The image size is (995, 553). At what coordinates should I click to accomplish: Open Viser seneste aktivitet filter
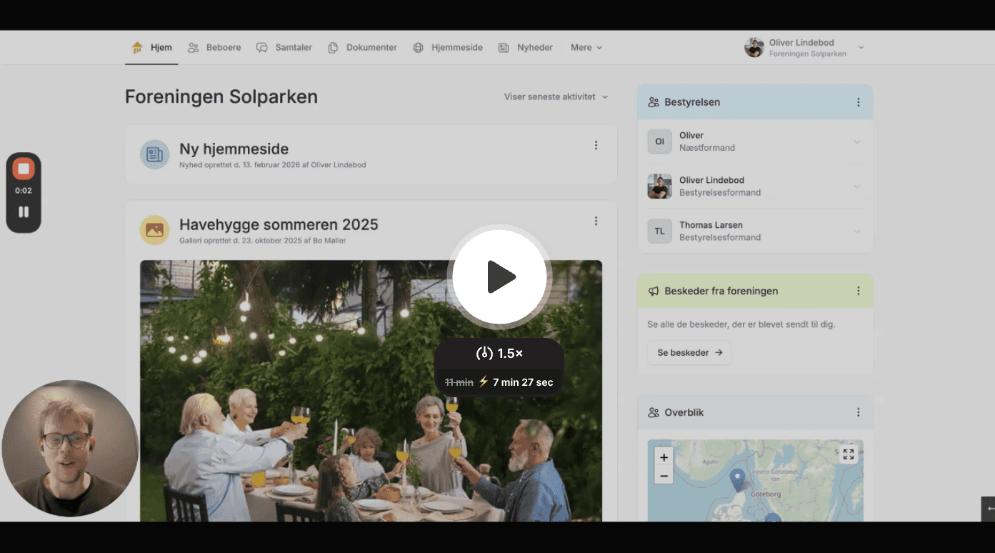pyautogui.click(x=556, y=96)
